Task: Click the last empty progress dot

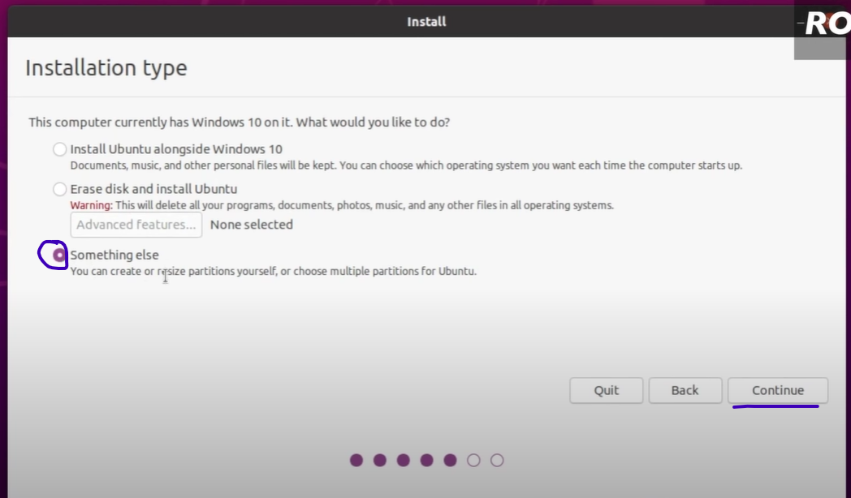Action: (498, 460)
